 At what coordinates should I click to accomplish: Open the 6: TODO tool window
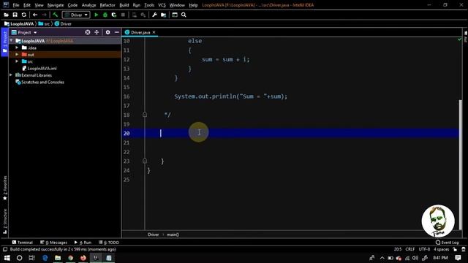[109, 243]
